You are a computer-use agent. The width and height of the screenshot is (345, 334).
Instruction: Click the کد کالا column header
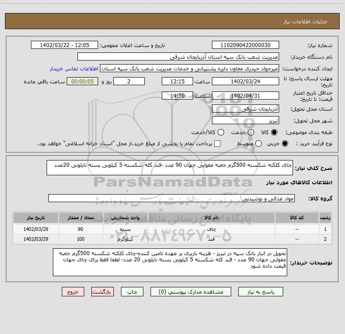click(x=297, y=218)
